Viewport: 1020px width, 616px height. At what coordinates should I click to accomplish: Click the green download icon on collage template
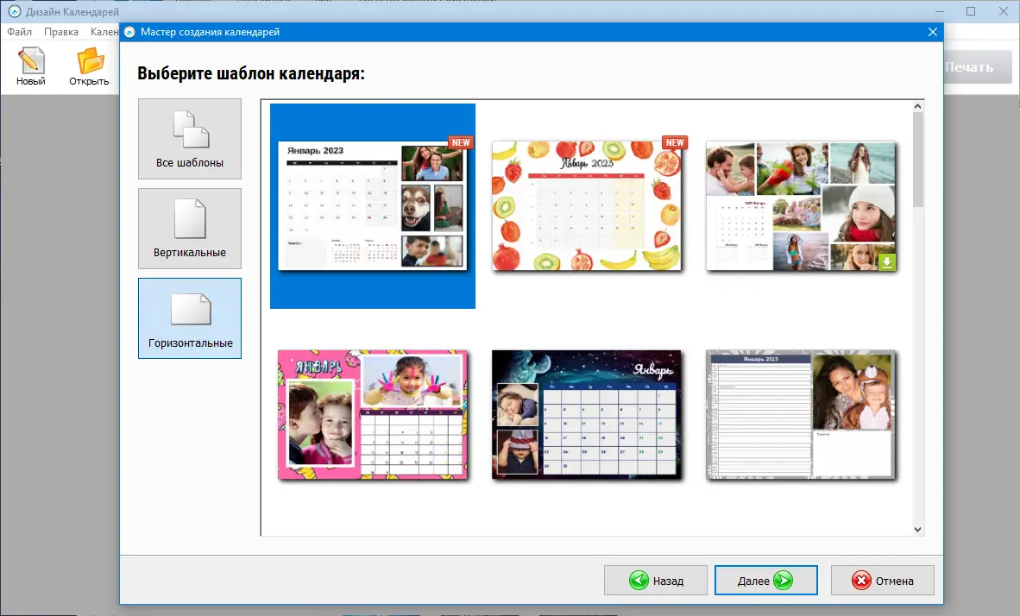(886, 262)
